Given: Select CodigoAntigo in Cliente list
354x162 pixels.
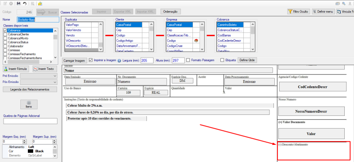Looking at the screenshot, I should pyautogui.click(x=129, y=40).
